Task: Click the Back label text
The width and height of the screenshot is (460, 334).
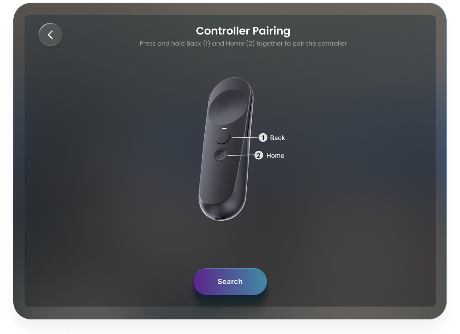Action: click(277, 138)
